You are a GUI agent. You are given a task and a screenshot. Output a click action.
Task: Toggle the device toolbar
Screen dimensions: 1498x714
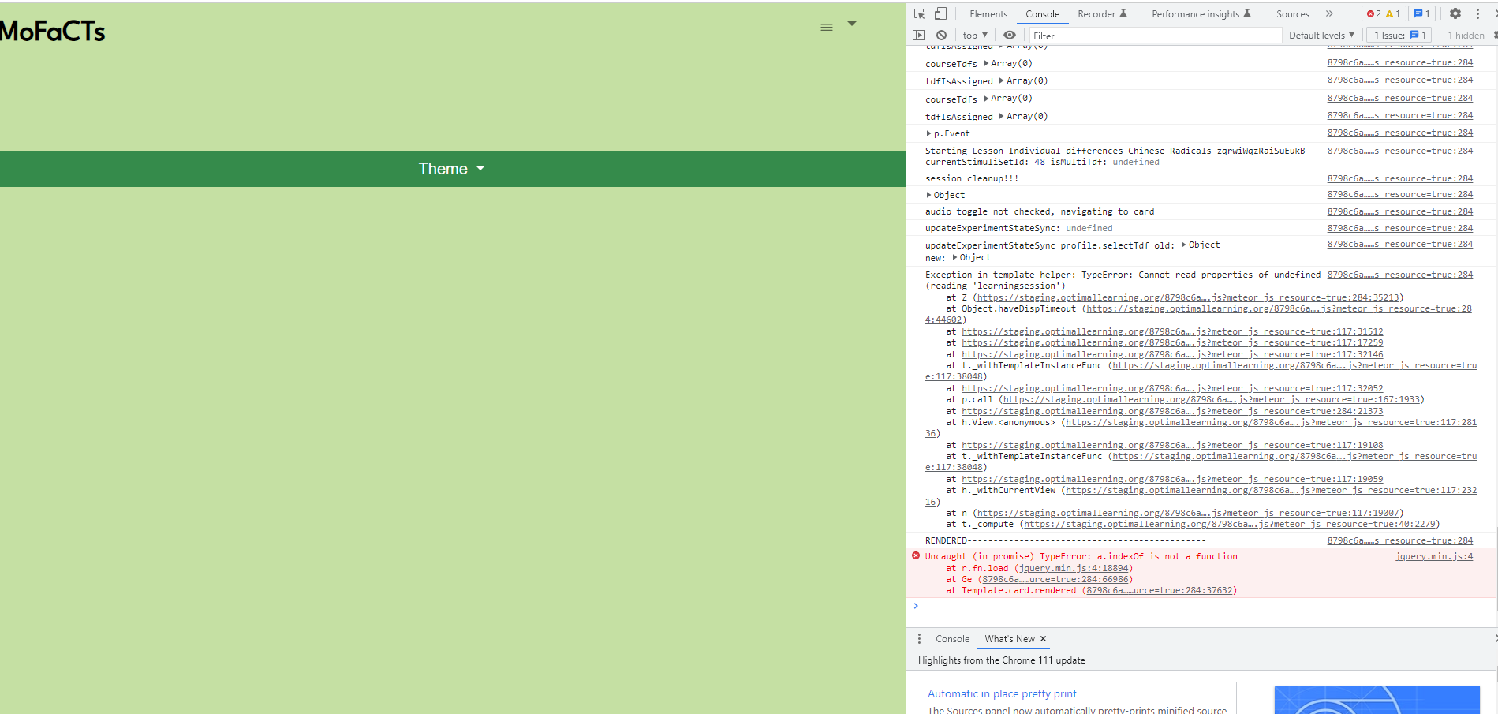[939, 13]
